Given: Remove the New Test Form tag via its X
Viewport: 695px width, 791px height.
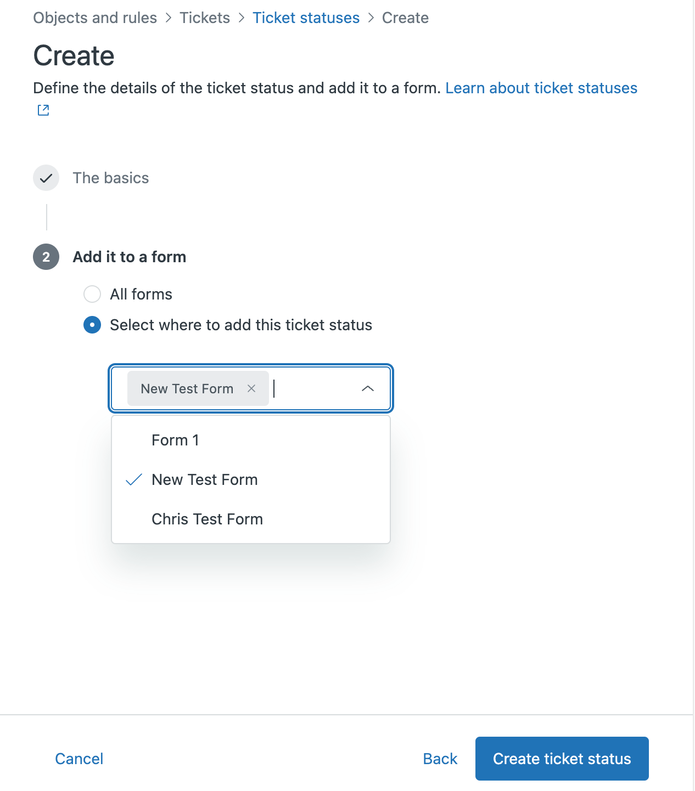Looking at the screenshot, I should pos(251,388).
